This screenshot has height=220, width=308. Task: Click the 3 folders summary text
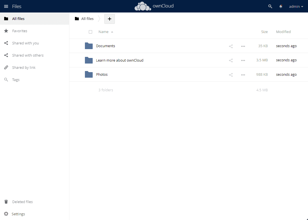(x=106, y=90)
